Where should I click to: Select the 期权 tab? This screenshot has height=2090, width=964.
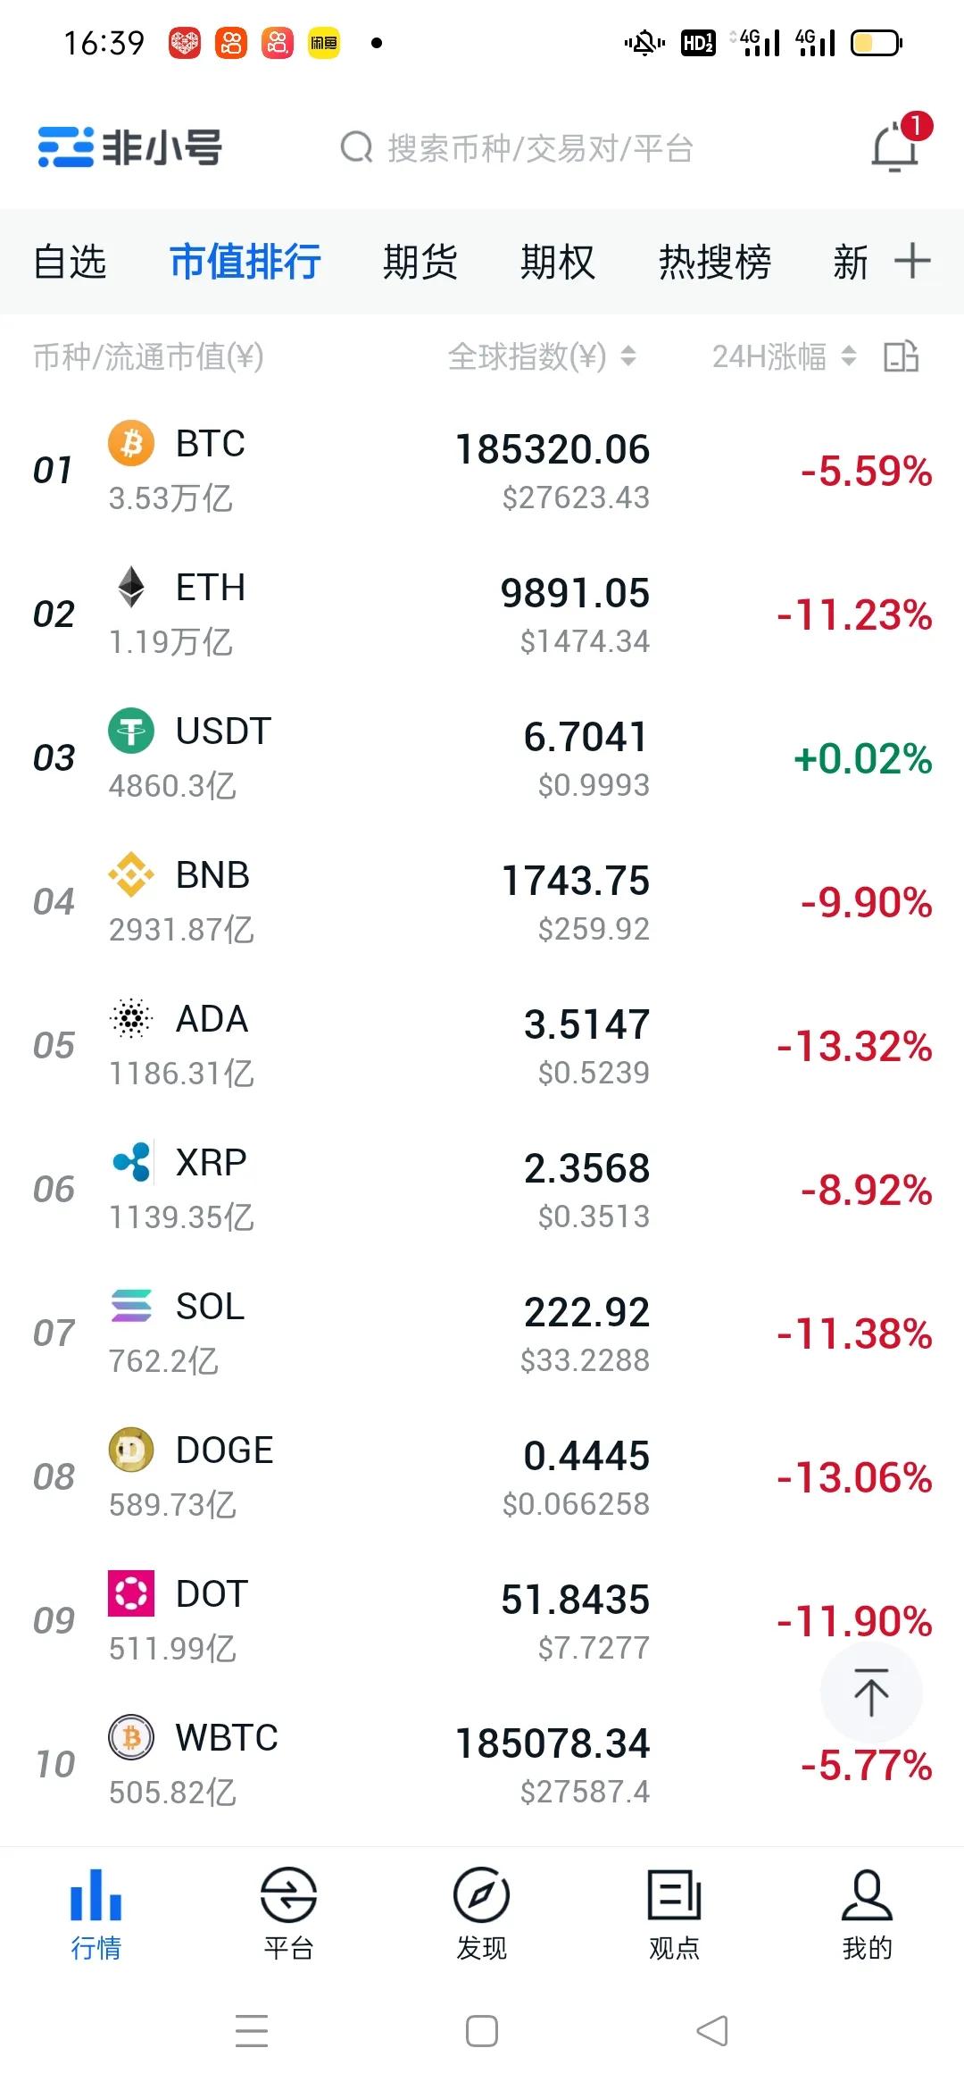tap(557, 262)
